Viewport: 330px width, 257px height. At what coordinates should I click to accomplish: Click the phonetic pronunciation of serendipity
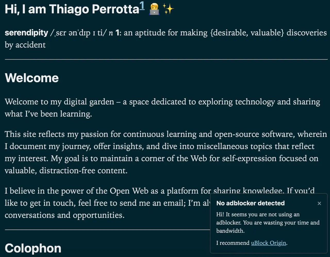point(79,33)
